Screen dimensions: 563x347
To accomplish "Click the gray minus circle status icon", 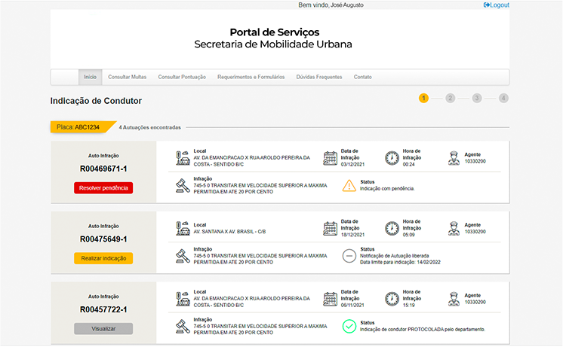I will 349,256.
